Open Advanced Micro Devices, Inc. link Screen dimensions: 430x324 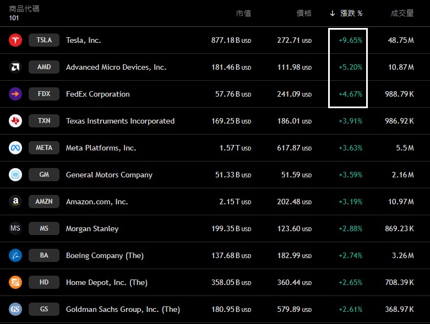(x=116, y=67)
